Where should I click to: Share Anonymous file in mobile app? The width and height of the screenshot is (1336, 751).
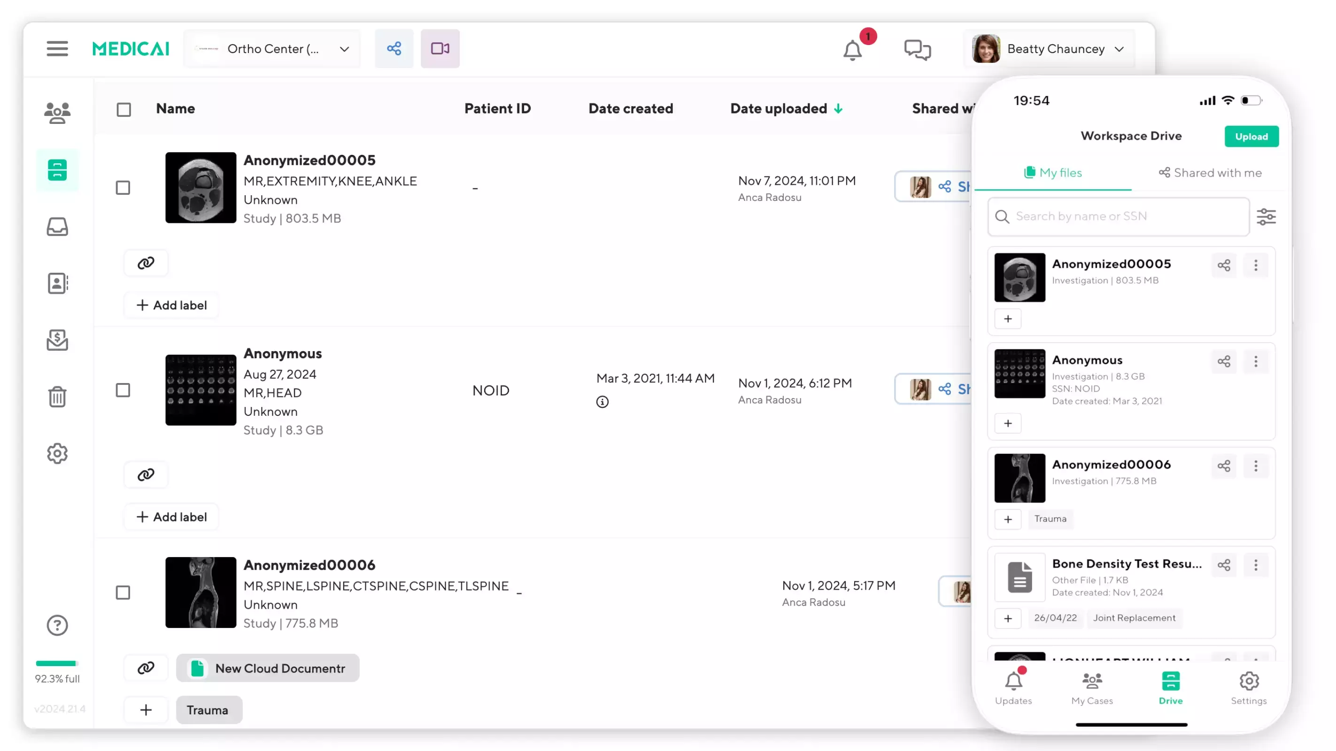[1224, 361]
